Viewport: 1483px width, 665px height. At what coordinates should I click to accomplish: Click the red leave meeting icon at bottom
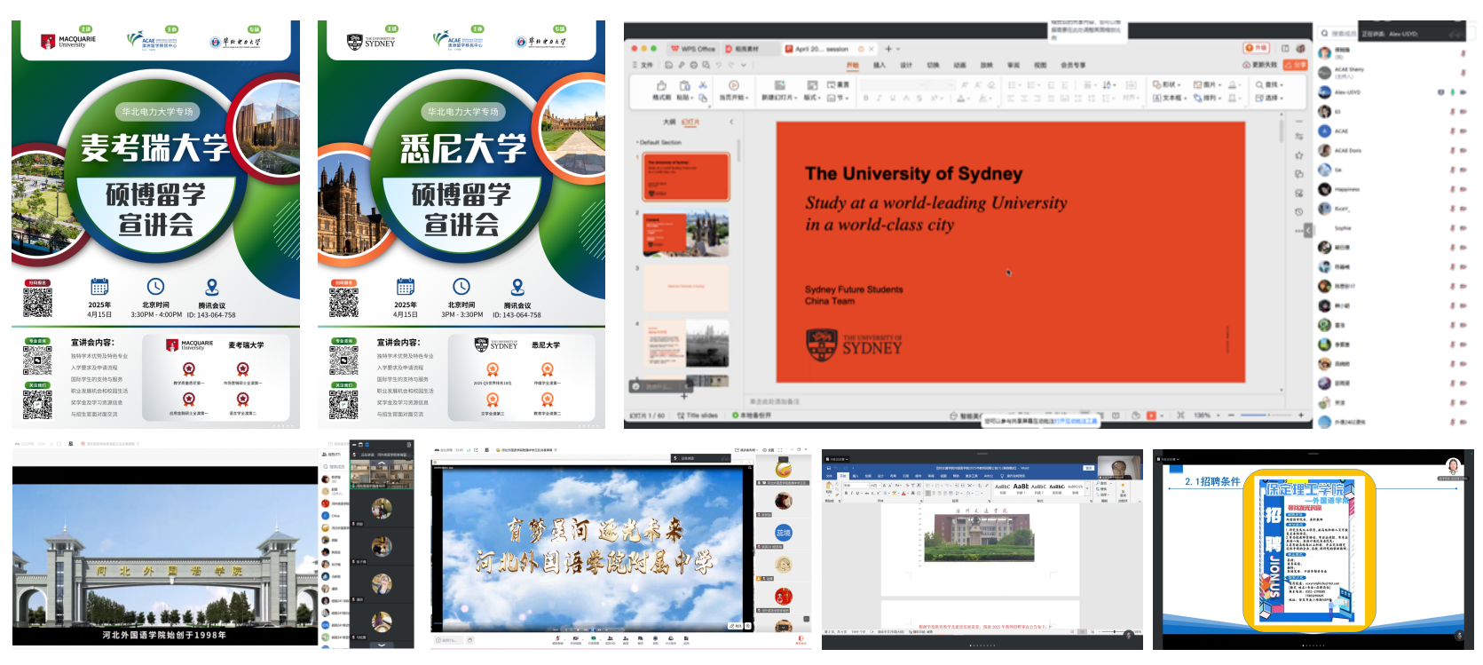pyautogui.click(x=801, y=640)
